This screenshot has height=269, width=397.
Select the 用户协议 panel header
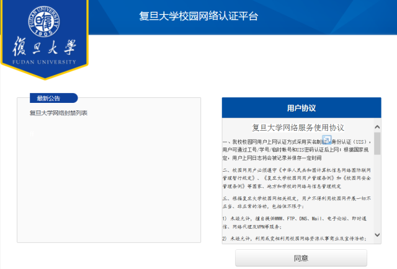[x=301, y=108]
